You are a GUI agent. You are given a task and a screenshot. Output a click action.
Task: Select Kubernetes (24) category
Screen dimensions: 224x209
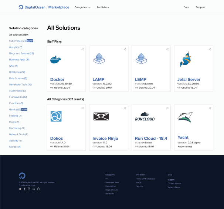click(x=17, y=41)
